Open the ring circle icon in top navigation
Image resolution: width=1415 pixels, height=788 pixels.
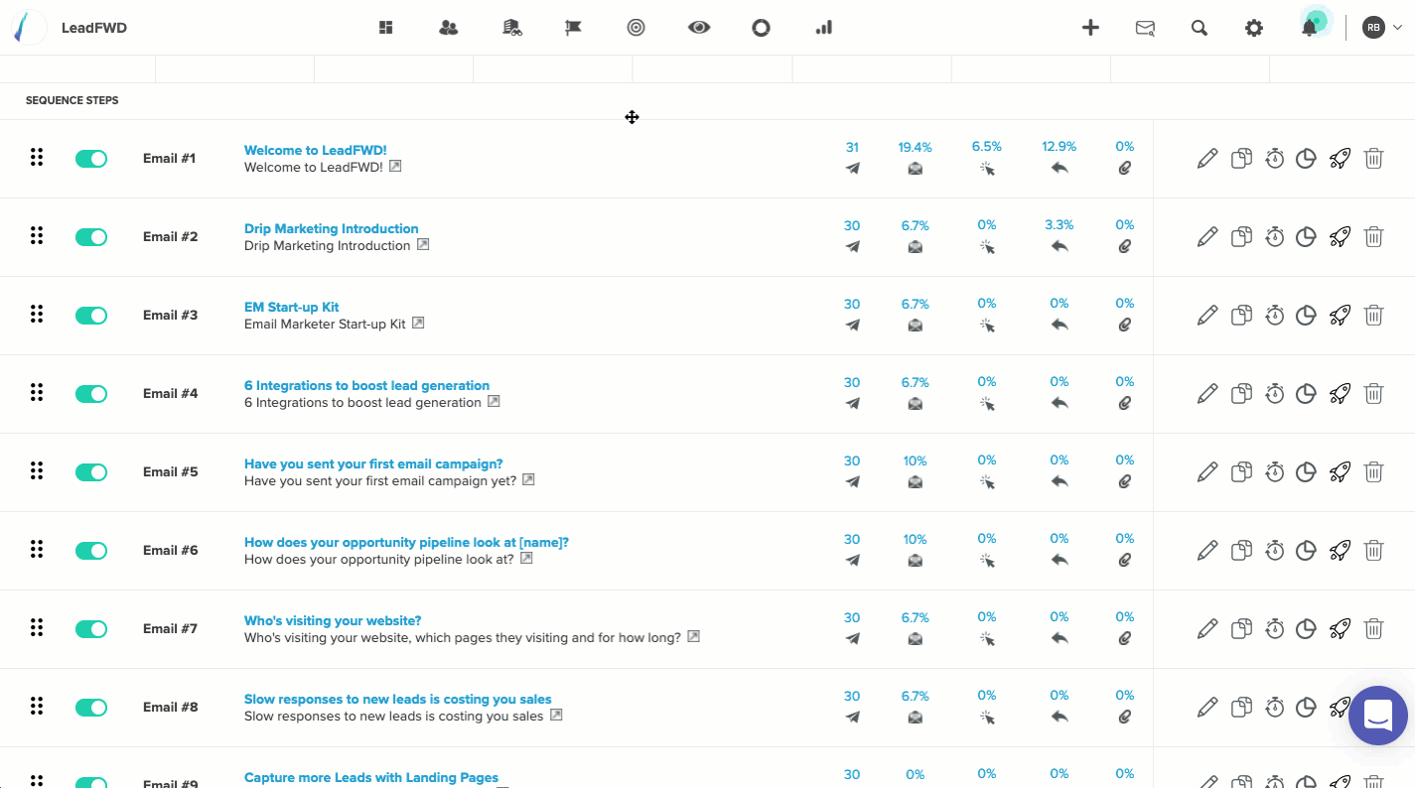761,28
